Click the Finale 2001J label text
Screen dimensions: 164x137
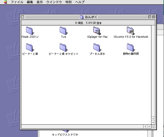click(x=30, y=37)
